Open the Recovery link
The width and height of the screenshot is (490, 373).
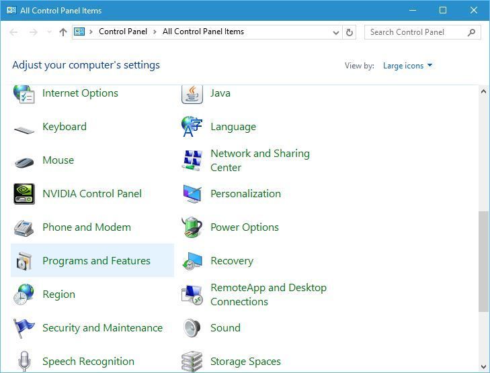[x=232, y=261]
